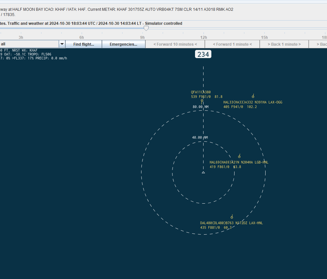Click the triangle station marker at radar center
The width and height of the screenshot is (327, 279).
click(x=203, y=172)
